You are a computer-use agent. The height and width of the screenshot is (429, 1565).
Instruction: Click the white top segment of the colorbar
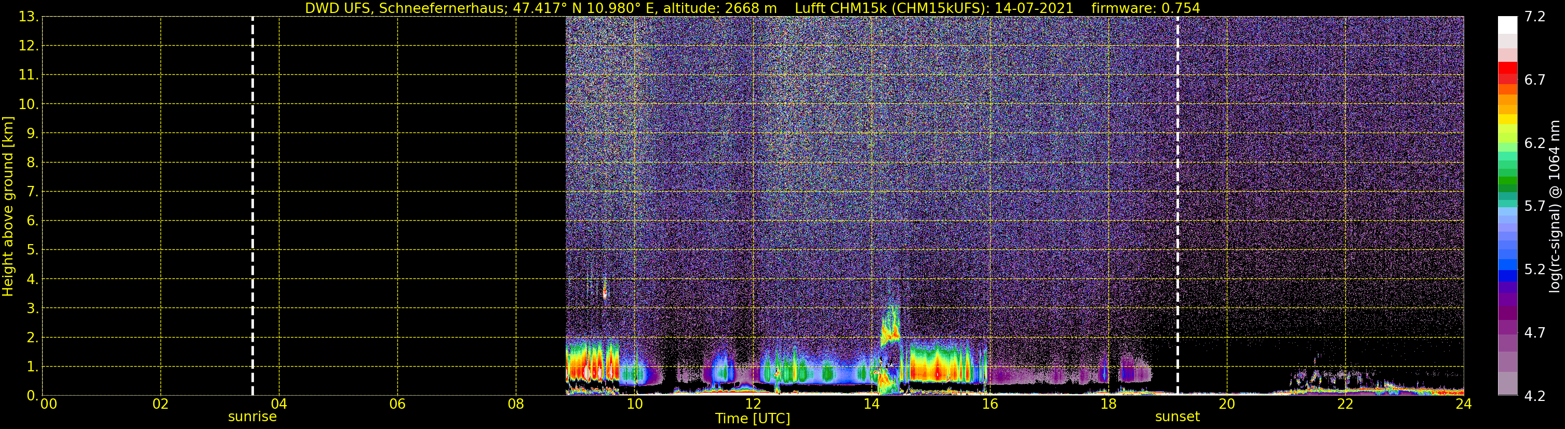[x=1507, y=25]
